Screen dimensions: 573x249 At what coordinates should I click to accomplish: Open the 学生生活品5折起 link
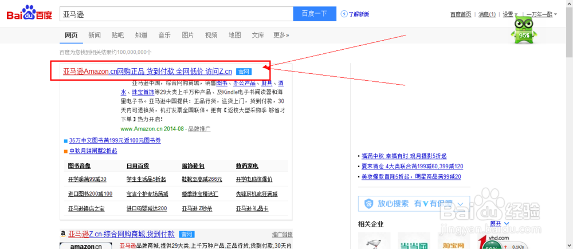(x=146, y=179)
